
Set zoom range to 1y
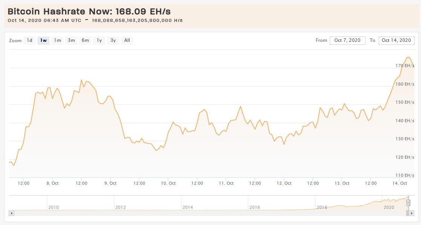(x=99, y=40)
